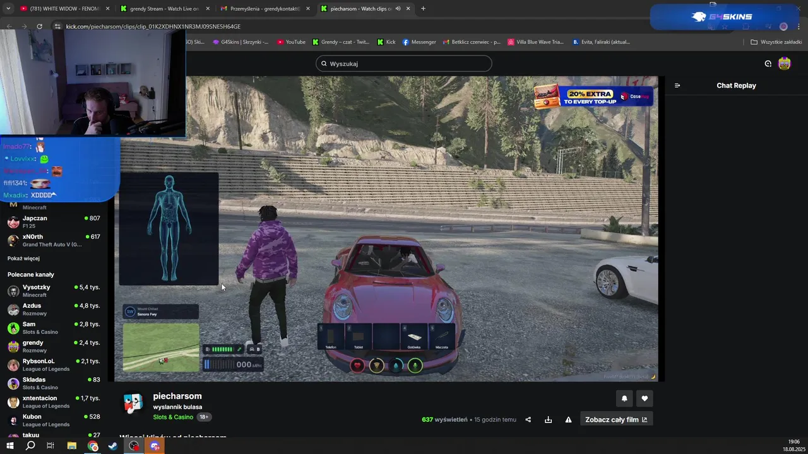Open xN0rth channel in sidebar
808x454 pixels.
click(54, 240)
